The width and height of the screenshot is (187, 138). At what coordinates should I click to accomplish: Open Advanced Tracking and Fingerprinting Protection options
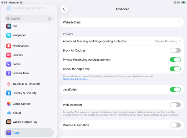121,41
